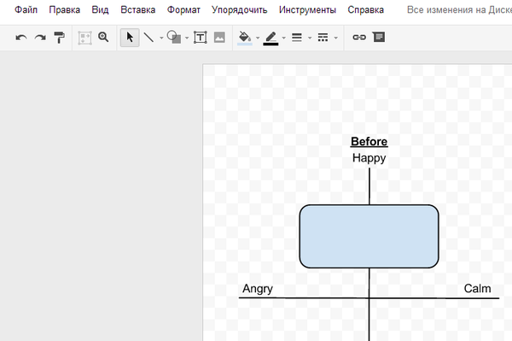Open the Вид menu
This screenshot has height=341, width=512.
point(100,10)
